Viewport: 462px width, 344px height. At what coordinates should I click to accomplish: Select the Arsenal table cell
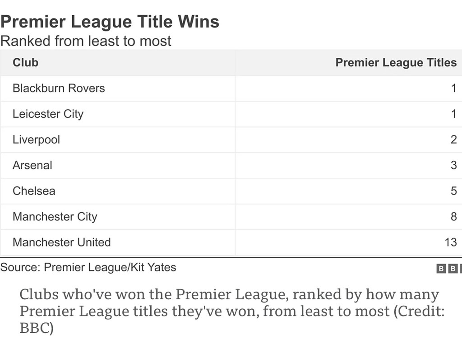tap(32, 165)
